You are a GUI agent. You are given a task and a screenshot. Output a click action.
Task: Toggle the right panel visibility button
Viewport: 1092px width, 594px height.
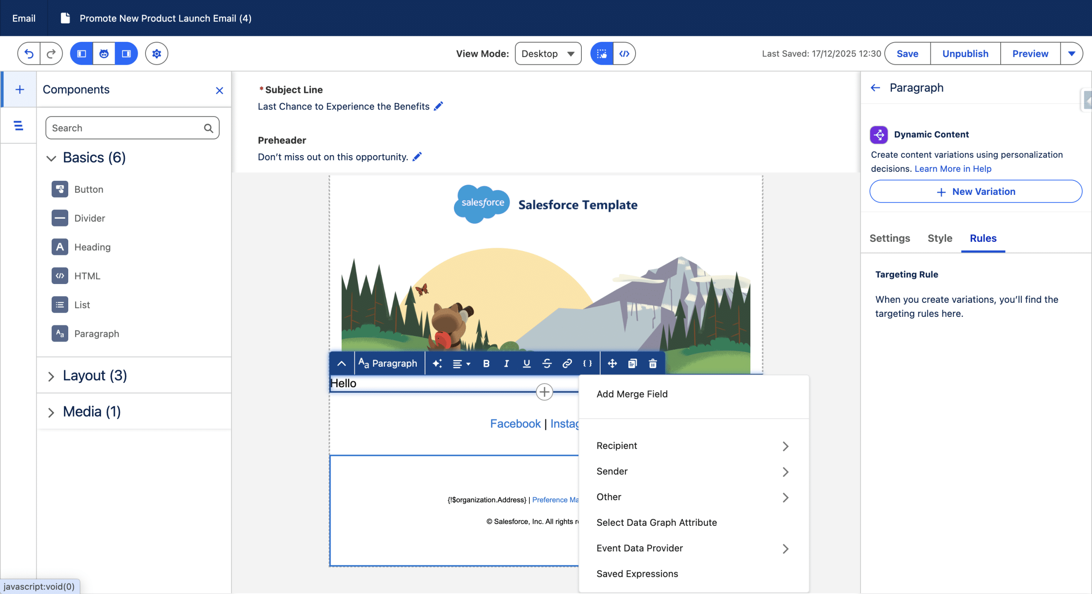126,54
